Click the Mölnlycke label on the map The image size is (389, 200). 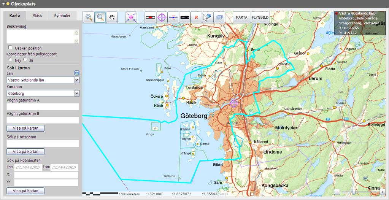(286, 128)
